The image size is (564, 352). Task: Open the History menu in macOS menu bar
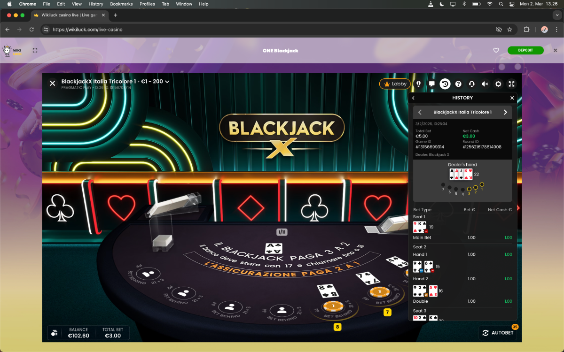(95, 4)
